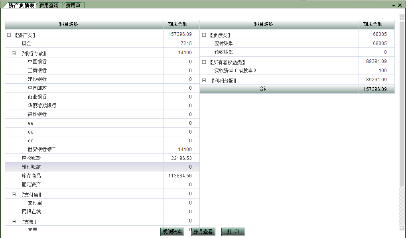Screen dimensions: 406x238
Task: Collapse the 【所有者权益类】 tree node
Action: pos(204,62)
